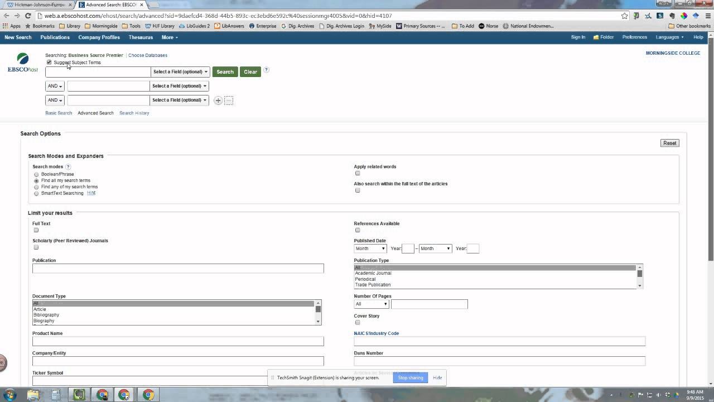
Task: Open the LibAnswers bookmark
Action: [x=229, y=26]
